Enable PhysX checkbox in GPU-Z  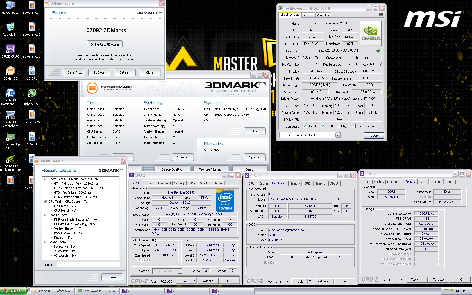point(338,126)
